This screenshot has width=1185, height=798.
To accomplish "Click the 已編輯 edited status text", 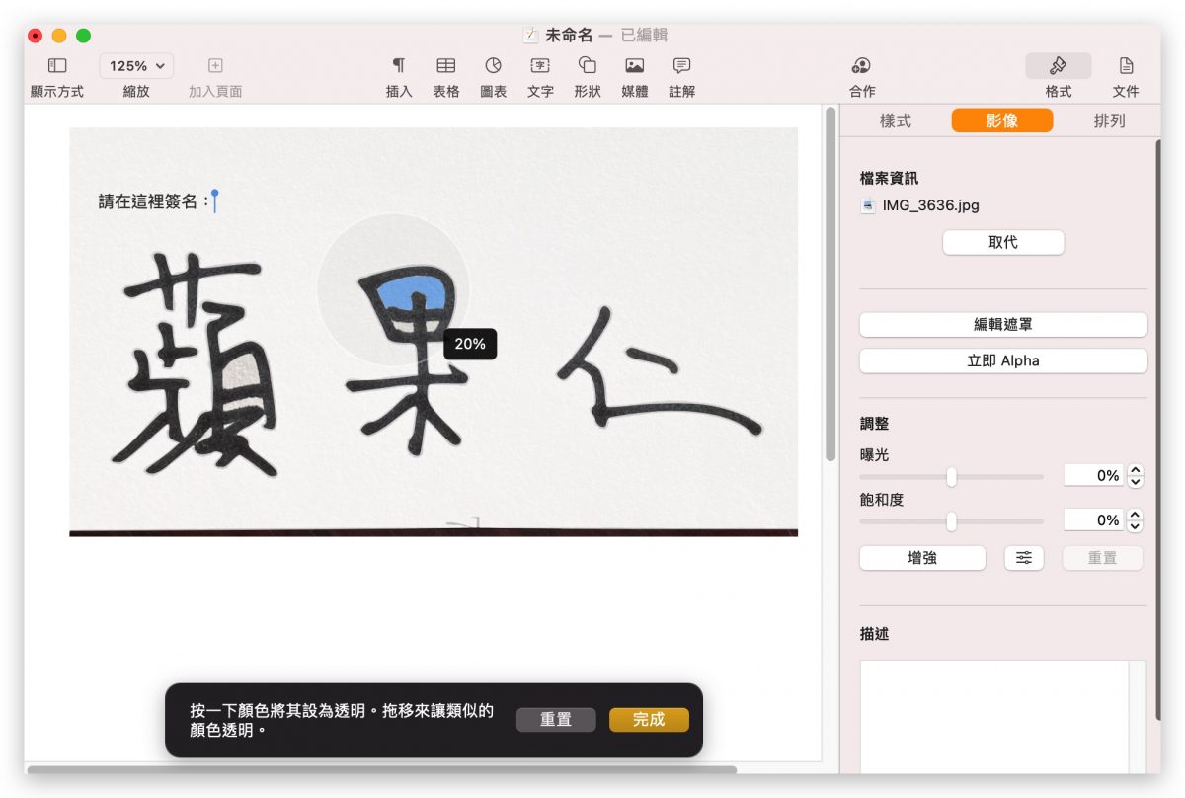I will pyautogui.click(x=645, y=35).
